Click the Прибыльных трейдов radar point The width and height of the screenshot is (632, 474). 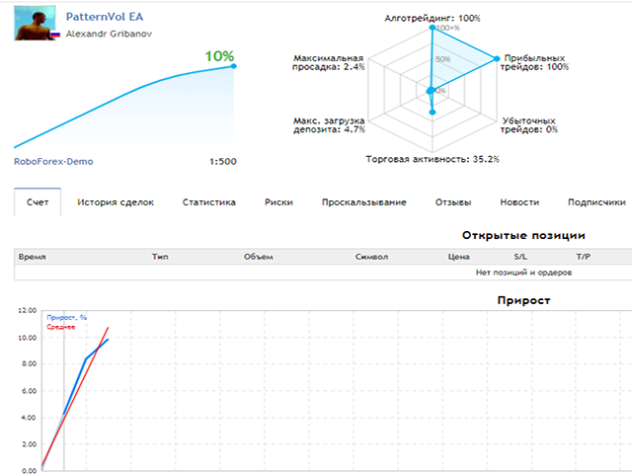pos(495,59)
